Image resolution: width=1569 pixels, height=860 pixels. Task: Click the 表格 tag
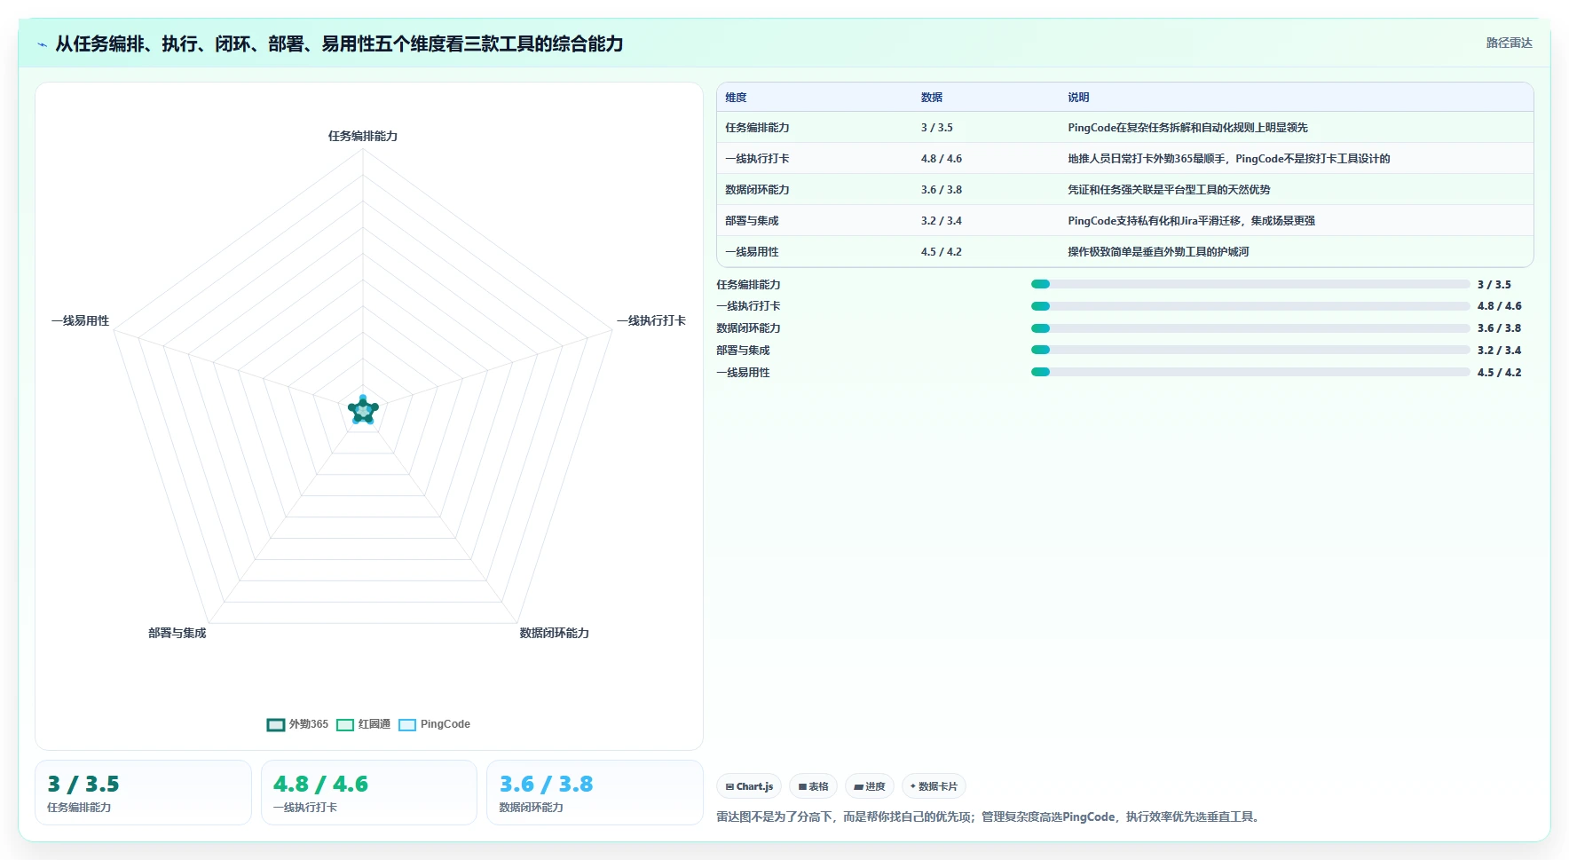813,786
